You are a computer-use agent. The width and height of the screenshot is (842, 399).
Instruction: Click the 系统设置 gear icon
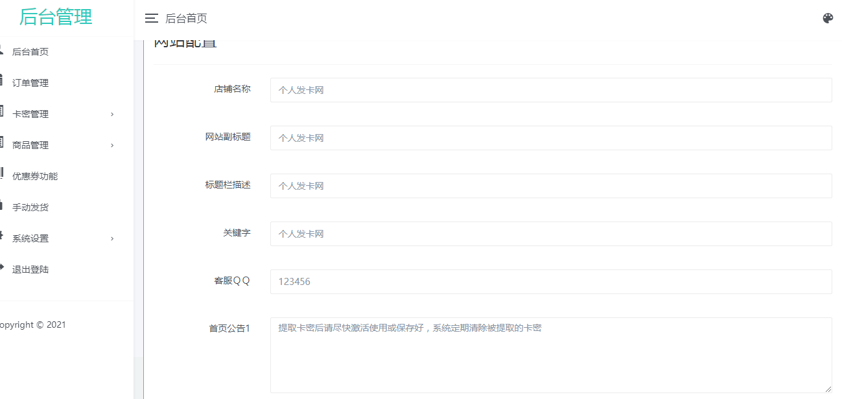[2, 237]
